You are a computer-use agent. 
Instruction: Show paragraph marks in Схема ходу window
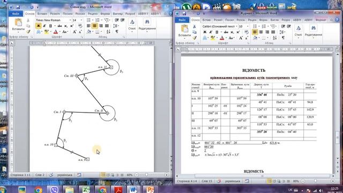(x=117, y=32)
